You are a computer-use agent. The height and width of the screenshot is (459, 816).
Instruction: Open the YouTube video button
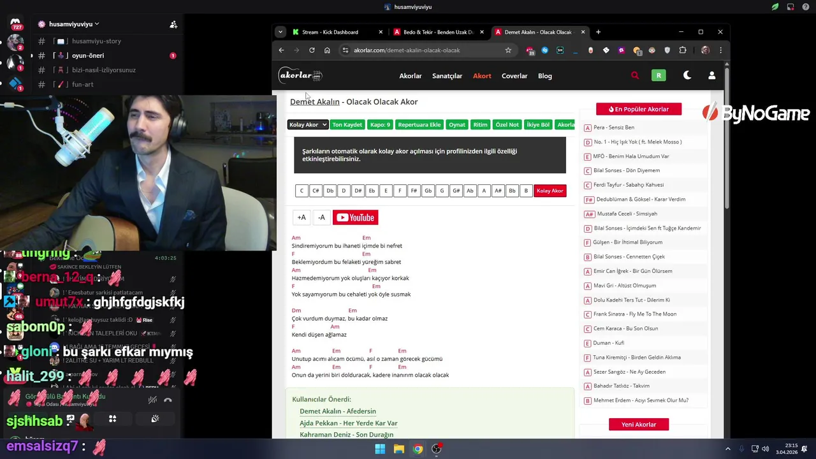pyautogui.click(x=355, y=217)
